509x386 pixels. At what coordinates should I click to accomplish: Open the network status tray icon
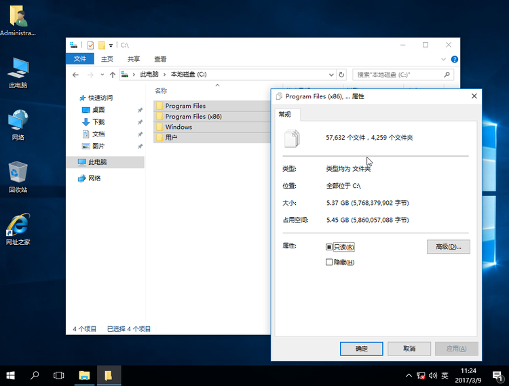[421, 376]
